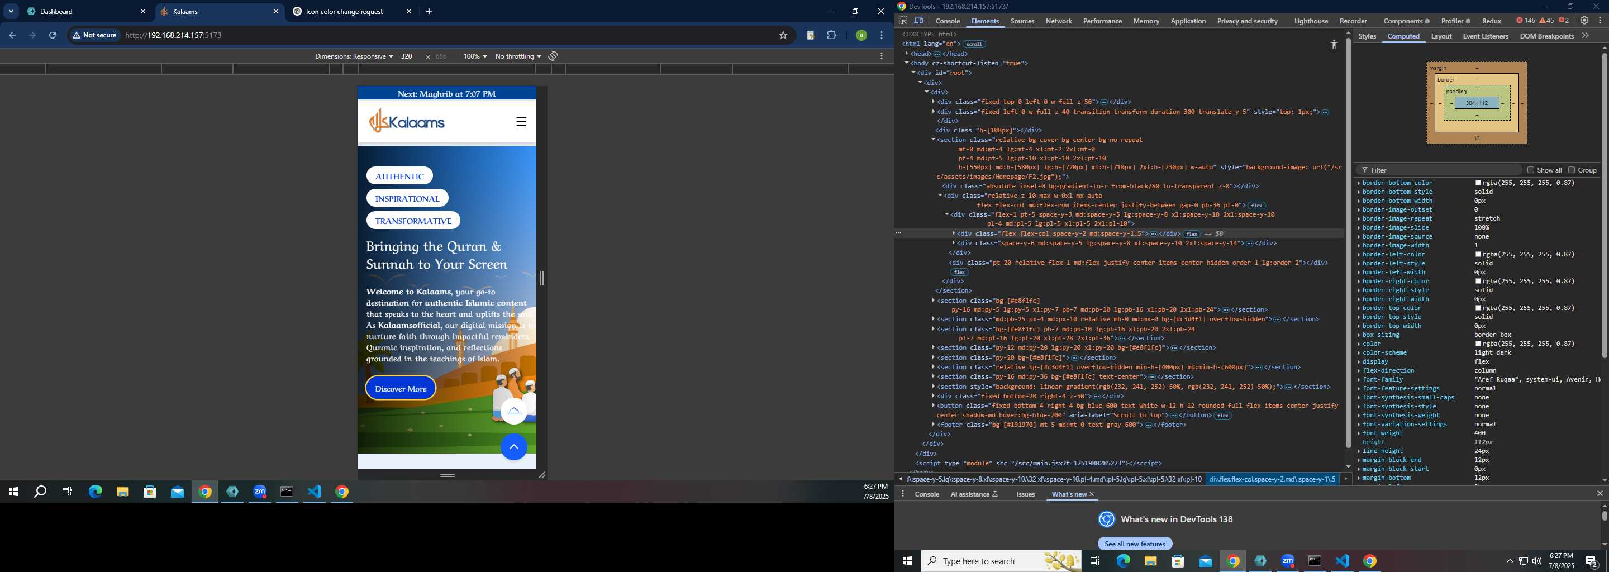Expand the box-sizing computed property
Image resolution: width=1609 pixels, height=572 pixels.
[1359, 335]
